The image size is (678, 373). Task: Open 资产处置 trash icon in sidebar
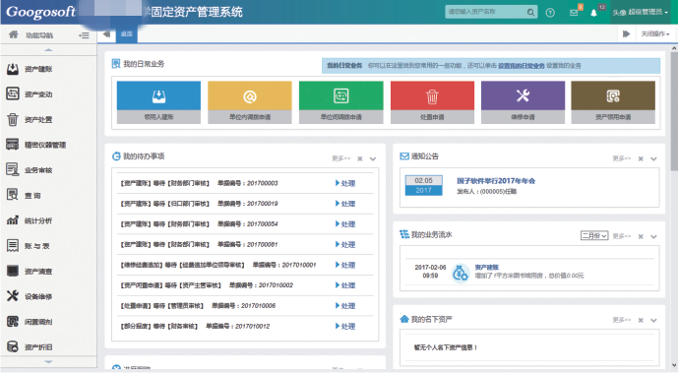13,119
